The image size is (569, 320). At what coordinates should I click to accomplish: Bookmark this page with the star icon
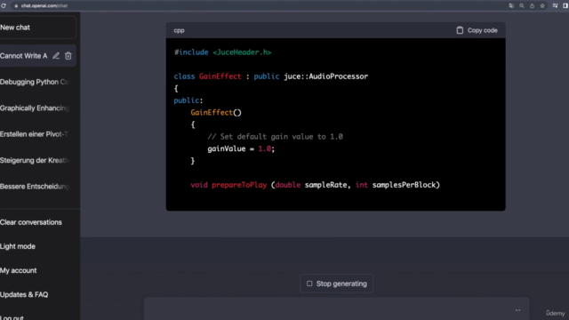[x=542, y=6]
